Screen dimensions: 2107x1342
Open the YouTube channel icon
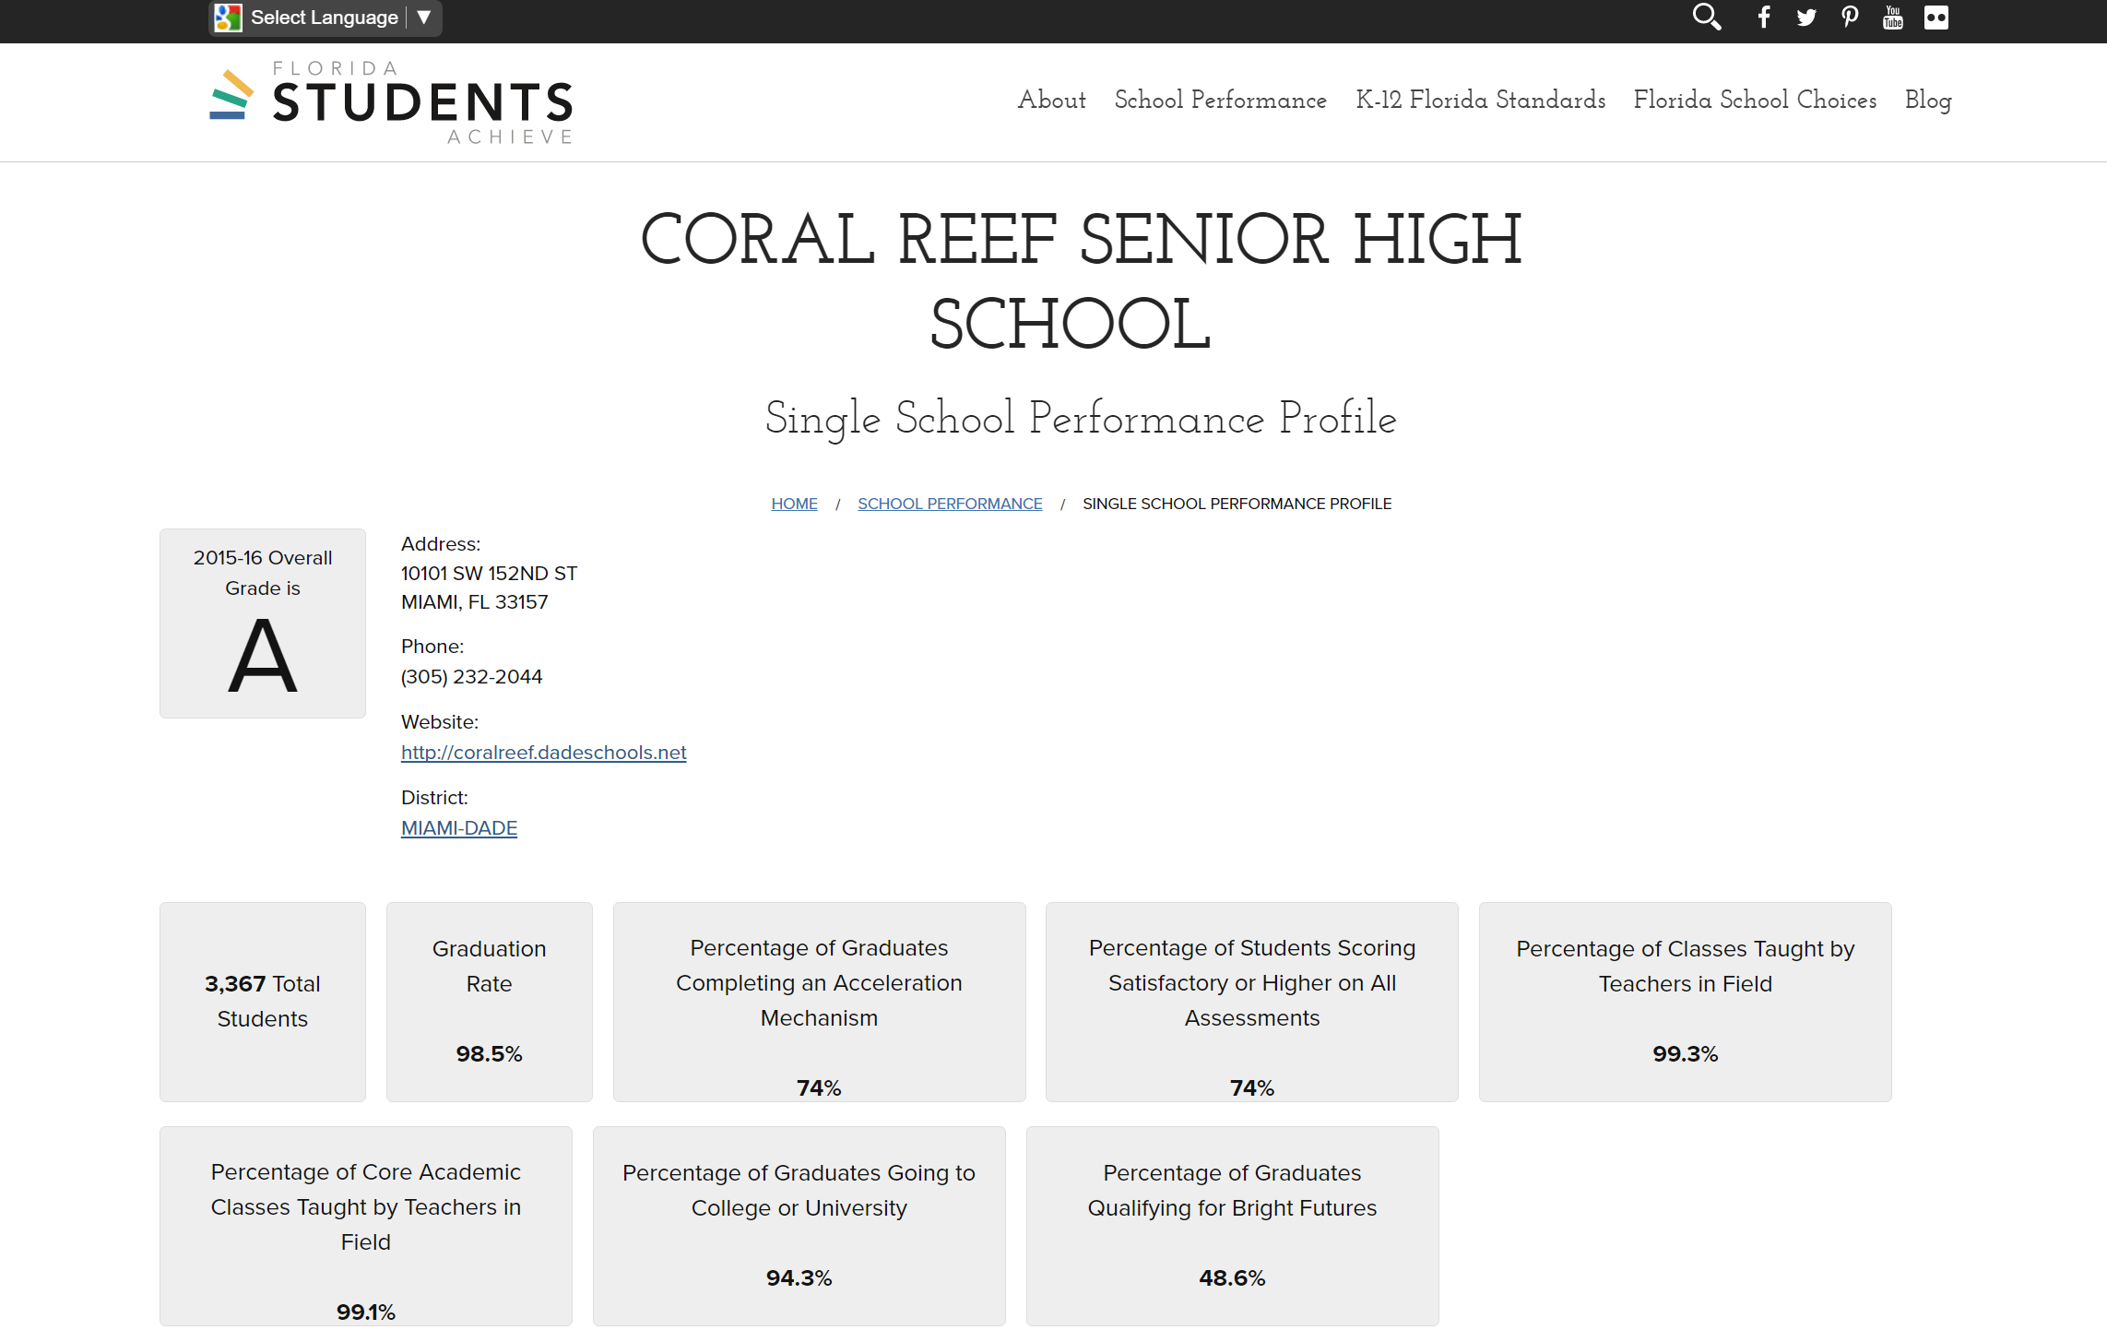(x=1892, y=18)
